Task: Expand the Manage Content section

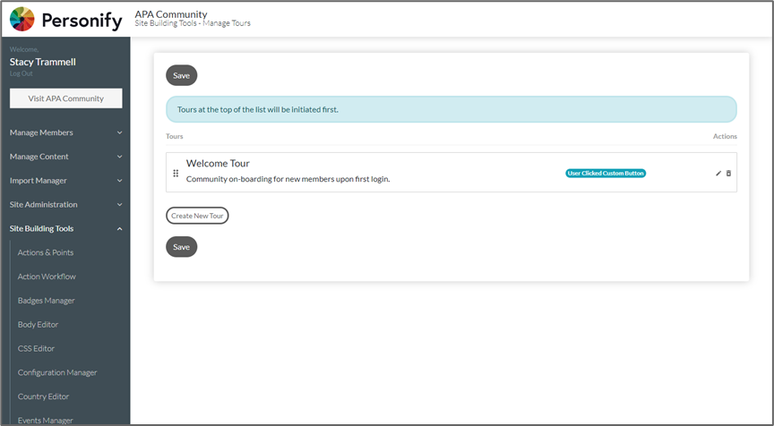Action: click(65, 157)
